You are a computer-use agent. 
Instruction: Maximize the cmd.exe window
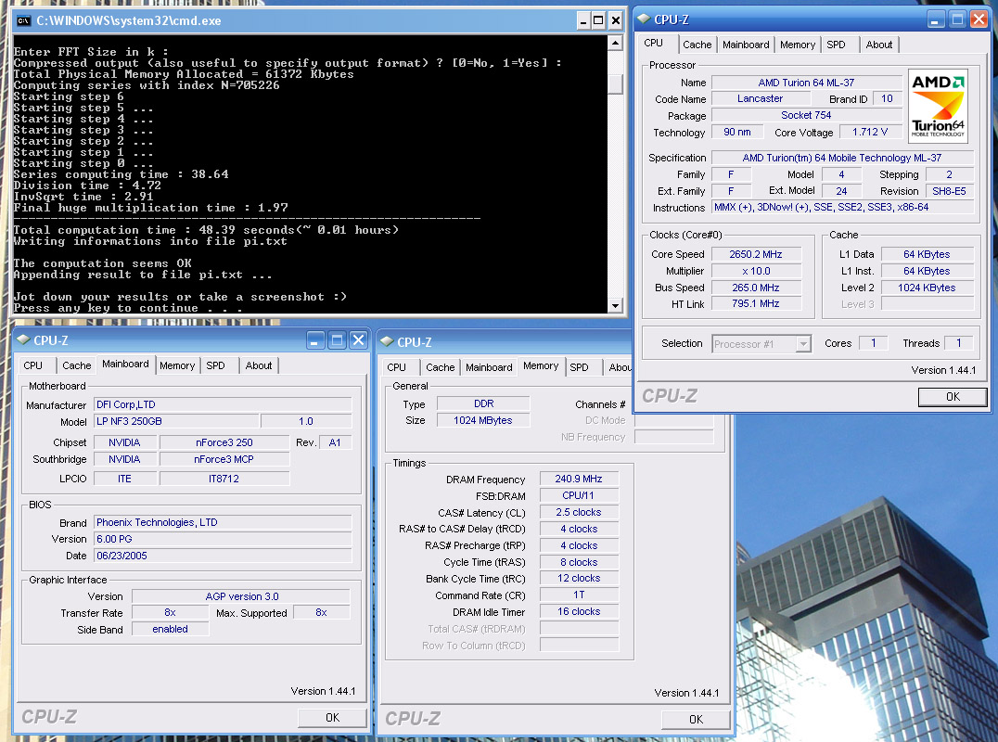(598, 21)
